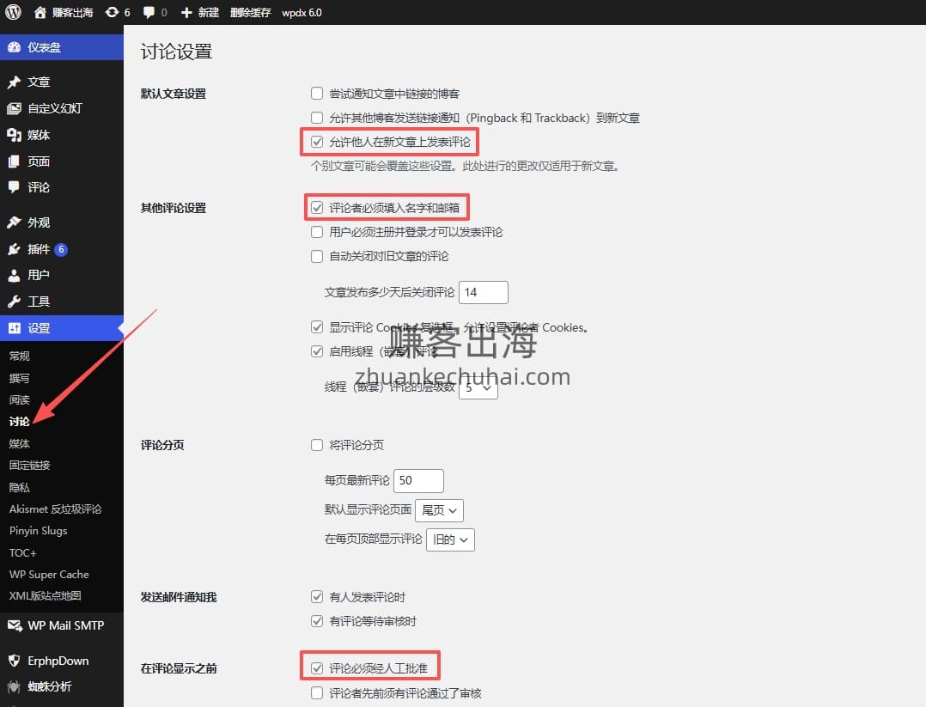Enable 用户必须注册并登录才可以发表评论 checkbox

[317, 232]
